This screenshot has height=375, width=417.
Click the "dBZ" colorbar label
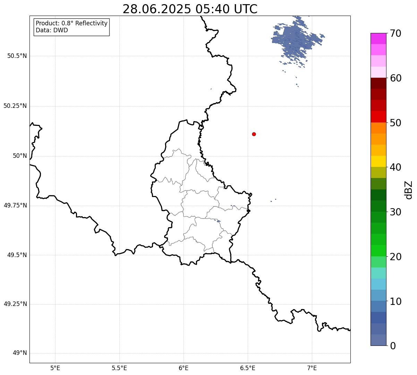(x=409, y=189)
